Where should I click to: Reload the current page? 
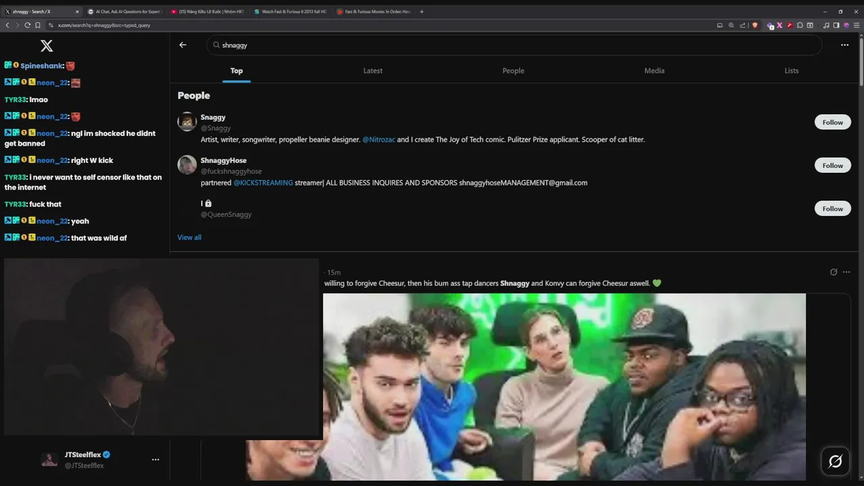[x=28, y=25]
